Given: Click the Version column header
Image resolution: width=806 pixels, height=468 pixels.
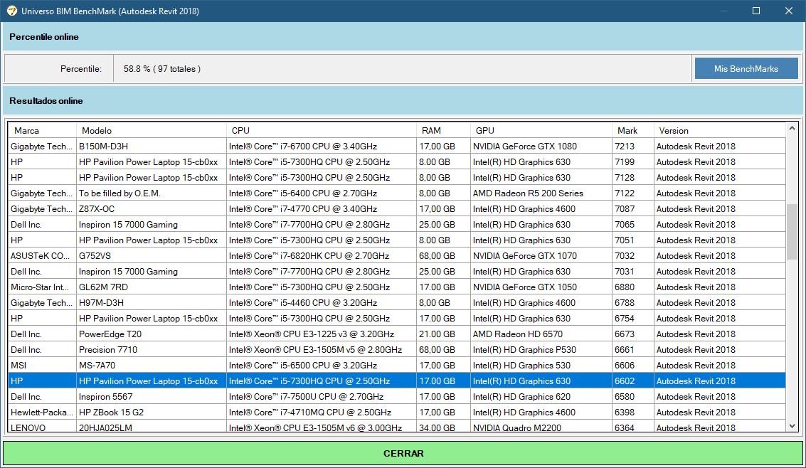Looking at the screenshot, I should [720, 130].
